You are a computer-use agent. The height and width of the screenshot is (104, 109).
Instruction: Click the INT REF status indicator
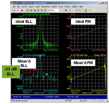[69, 101]
